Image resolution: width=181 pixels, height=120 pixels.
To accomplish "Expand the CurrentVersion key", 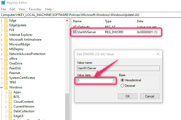I will 6,107.
